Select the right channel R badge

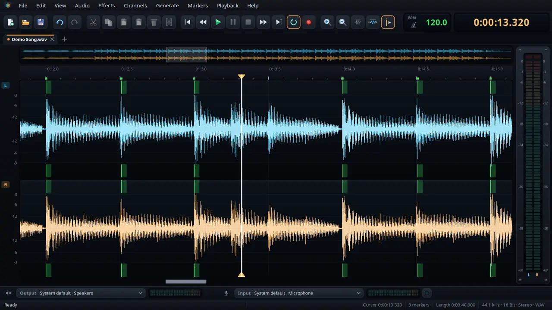(x=6, y=185)
